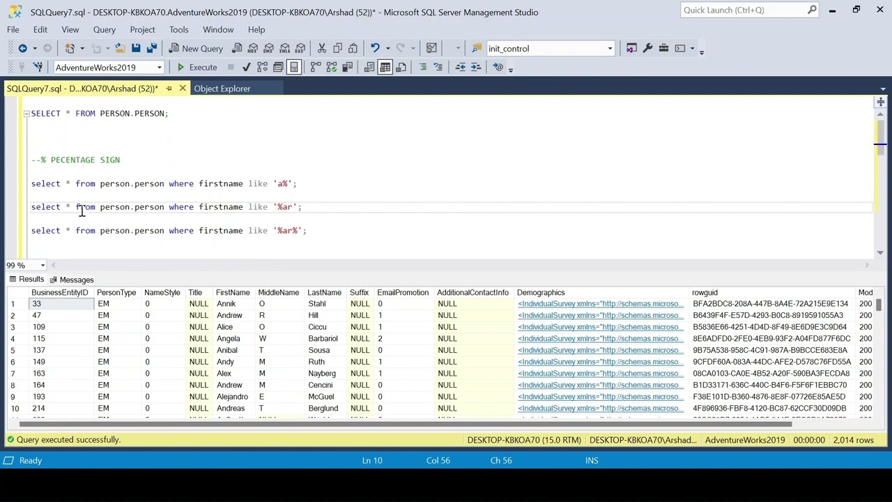
Task: Click the Open File folder icon
Action: (120, 48)
